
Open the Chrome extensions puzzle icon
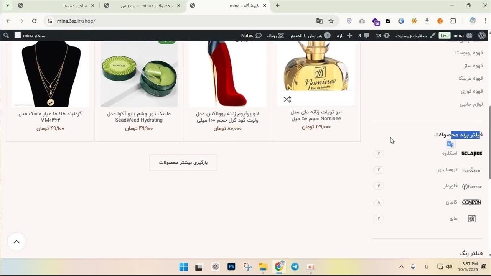click(453, 21)
